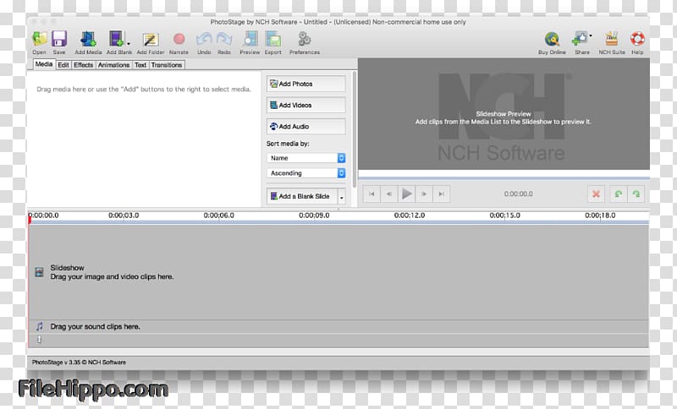The height and width of the screenshot is (409, 677).
Task: Open the slideshow Preview from toolbar
Action: tap(250, 42)
